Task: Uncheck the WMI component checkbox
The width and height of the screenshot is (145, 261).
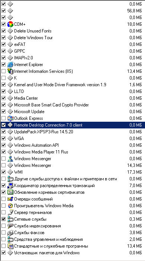Action: point(3,172)
